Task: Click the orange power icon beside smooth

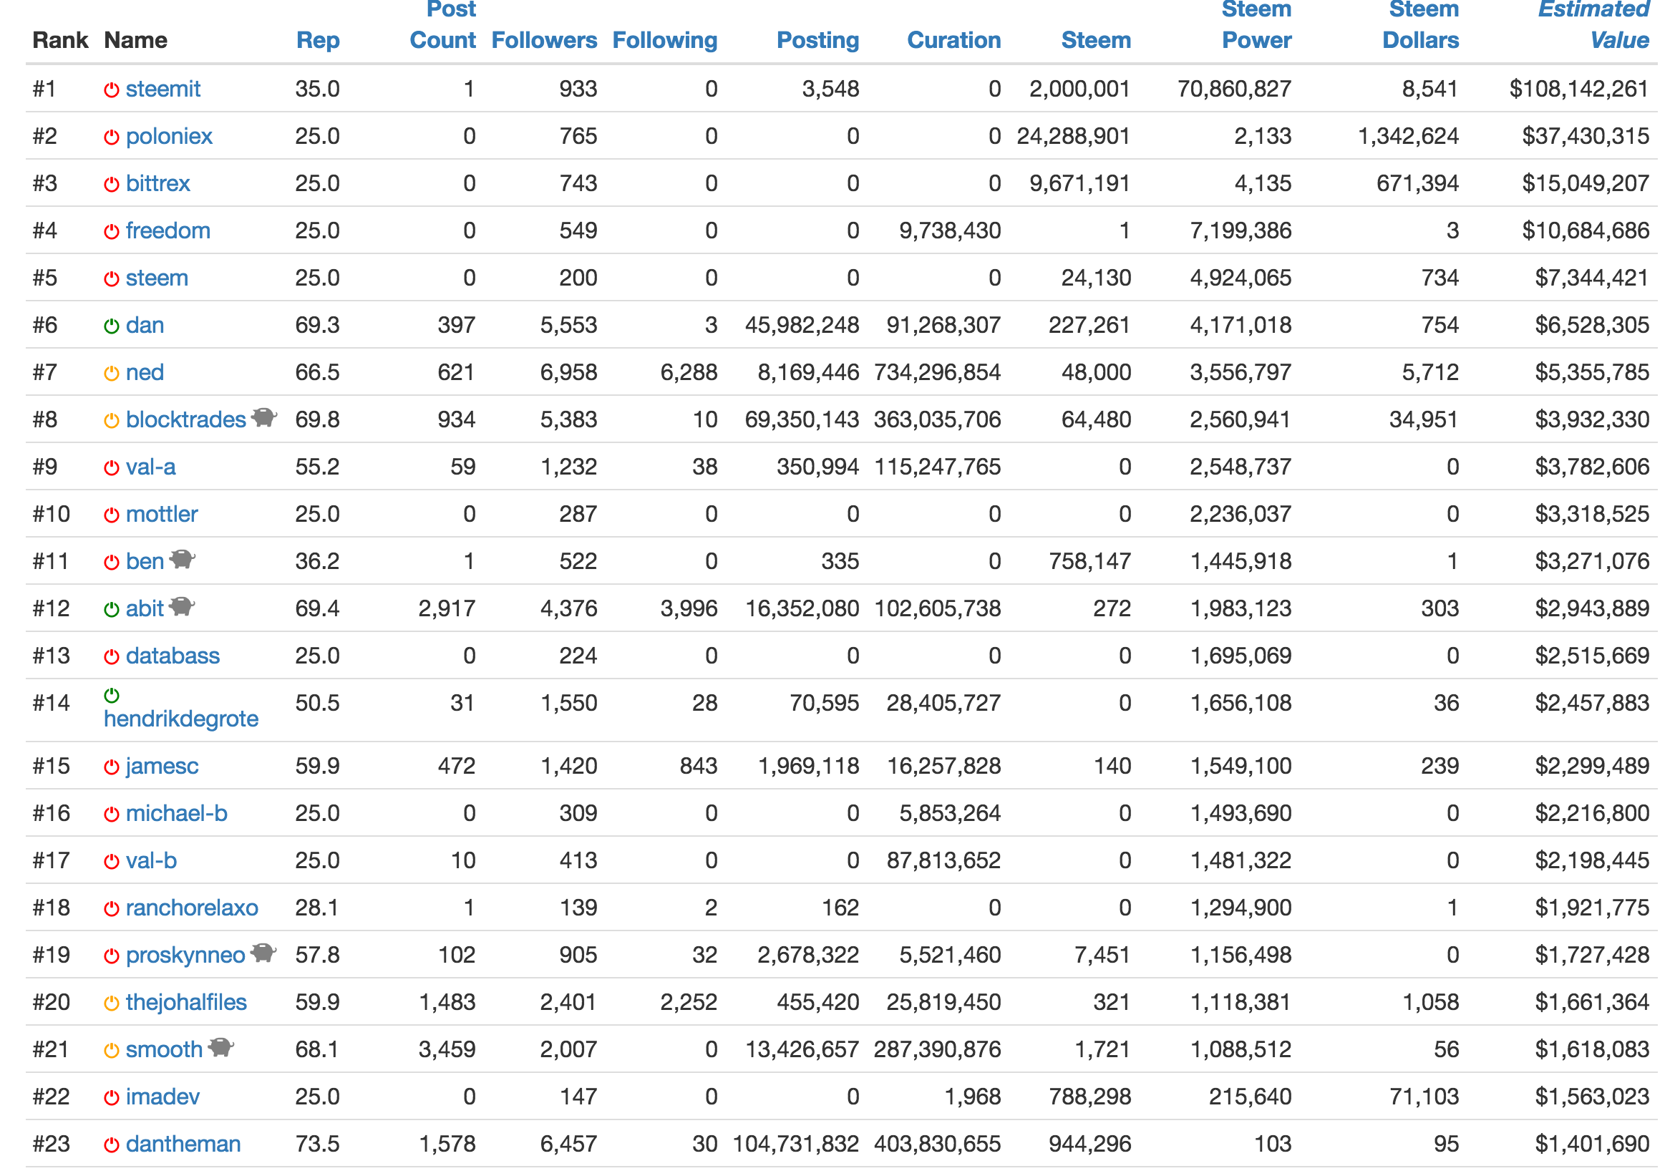Action: 111,1051
